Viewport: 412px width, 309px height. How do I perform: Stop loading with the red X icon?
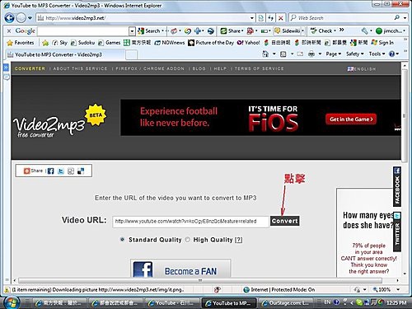[280, 18]
